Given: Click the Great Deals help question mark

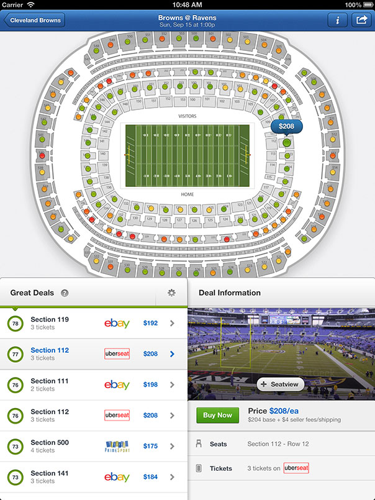Looking at the screenshot, I should click(x=65, y=293).
